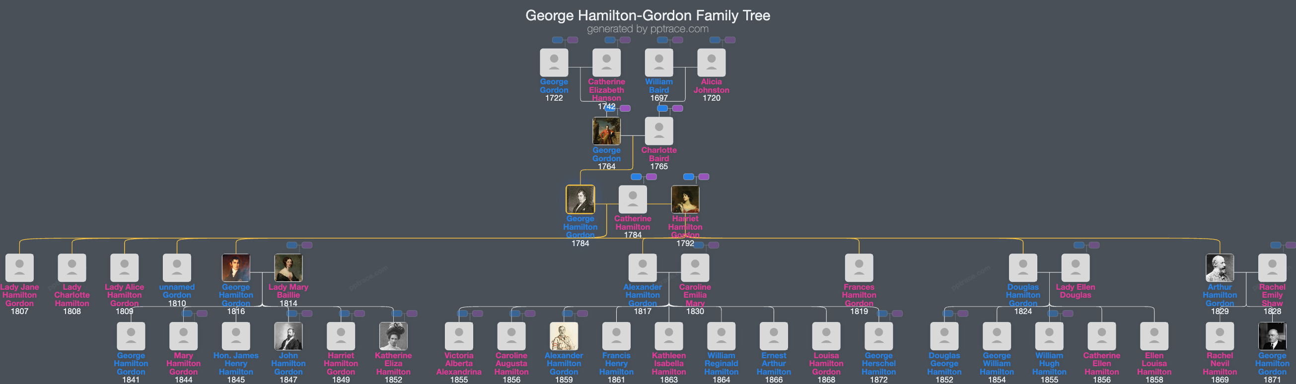Screen dimensions: 1296x384
Task: Click Victoria Alberta Alexandrina's avatar icon
Action: coord(459,336)
